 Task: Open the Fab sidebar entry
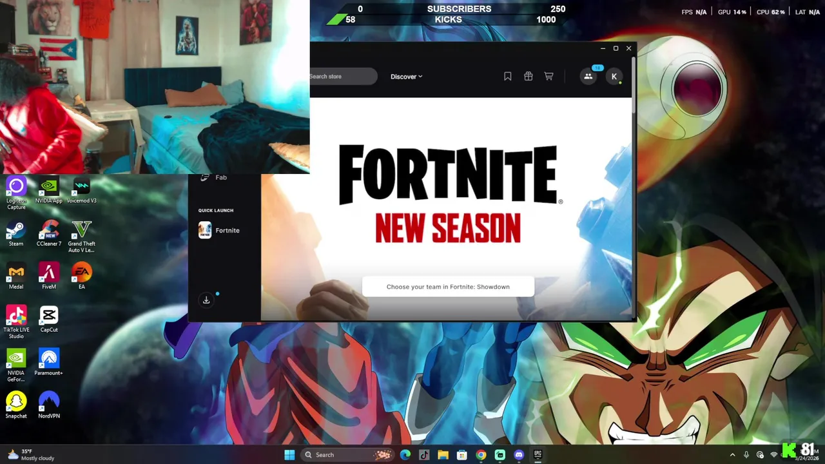pyautogui.click(x=215, y=177)
